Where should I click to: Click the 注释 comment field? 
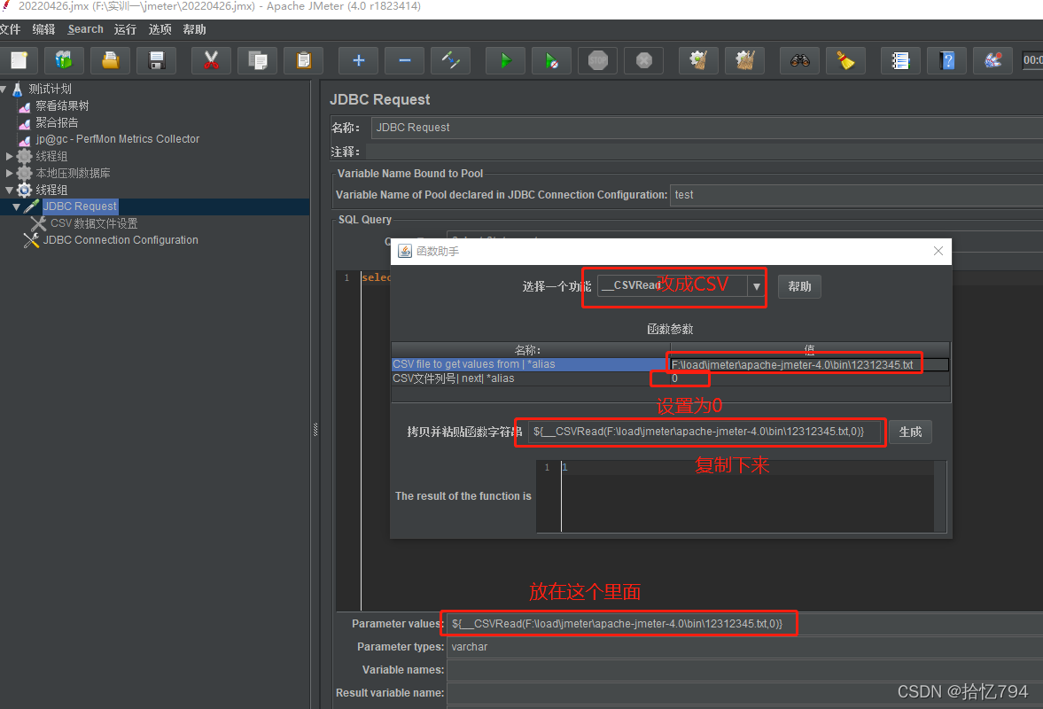[x=704, y=152]
